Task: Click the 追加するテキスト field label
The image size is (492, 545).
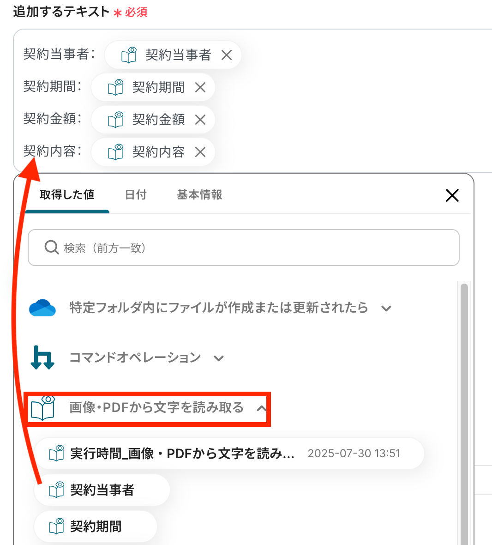Action: 61,12
